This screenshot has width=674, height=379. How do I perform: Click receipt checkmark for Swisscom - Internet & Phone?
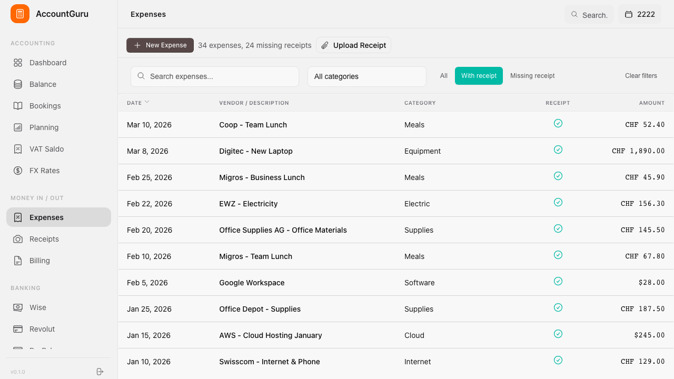tap(558, 360)
